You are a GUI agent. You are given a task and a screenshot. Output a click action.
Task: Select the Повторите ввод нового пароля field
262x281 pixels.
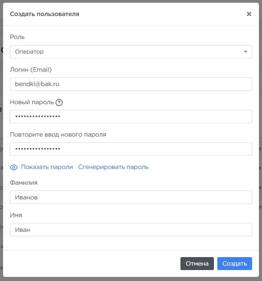131,149
